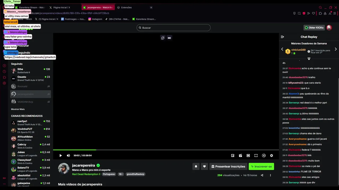Switch to Karentena Stream browser tab
This screenshot has height=190, width=339.
point(30,8)
